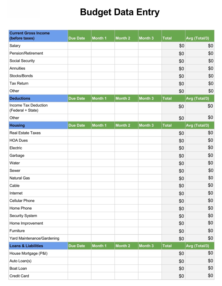Image resolution: width=222 pixels, height=286 pixels.
Task: Click the Tax Return Total cell
Action: (173, 83)
